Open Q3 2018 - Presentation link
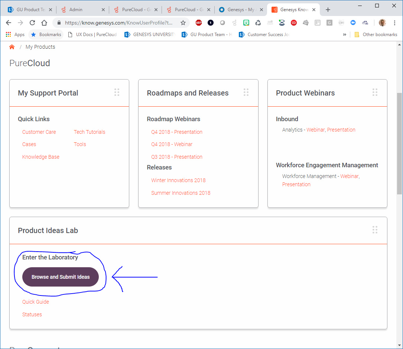The height and width of the screenshot is (349, 403). click(x=177, y=157)
